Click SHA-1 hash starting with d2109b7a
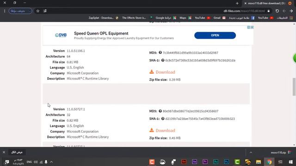Viewport: 296px width, 166px height. pos(200,119)
